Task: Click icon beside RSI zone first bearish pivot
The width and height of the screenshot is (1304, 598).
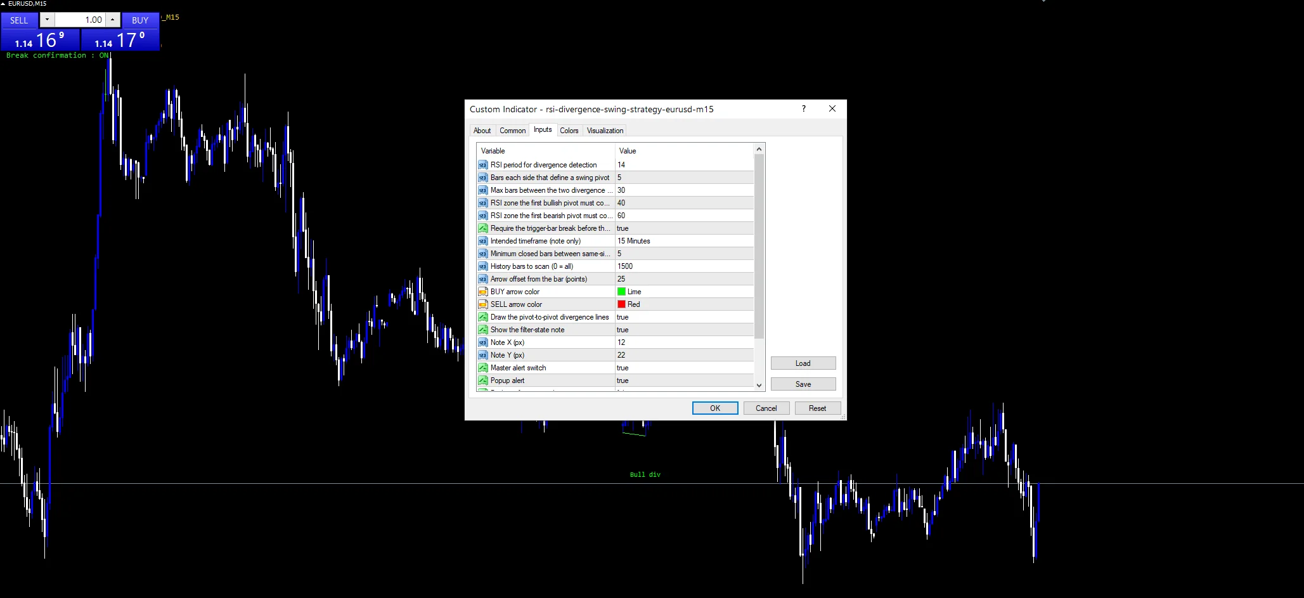Action: point(482,216)
